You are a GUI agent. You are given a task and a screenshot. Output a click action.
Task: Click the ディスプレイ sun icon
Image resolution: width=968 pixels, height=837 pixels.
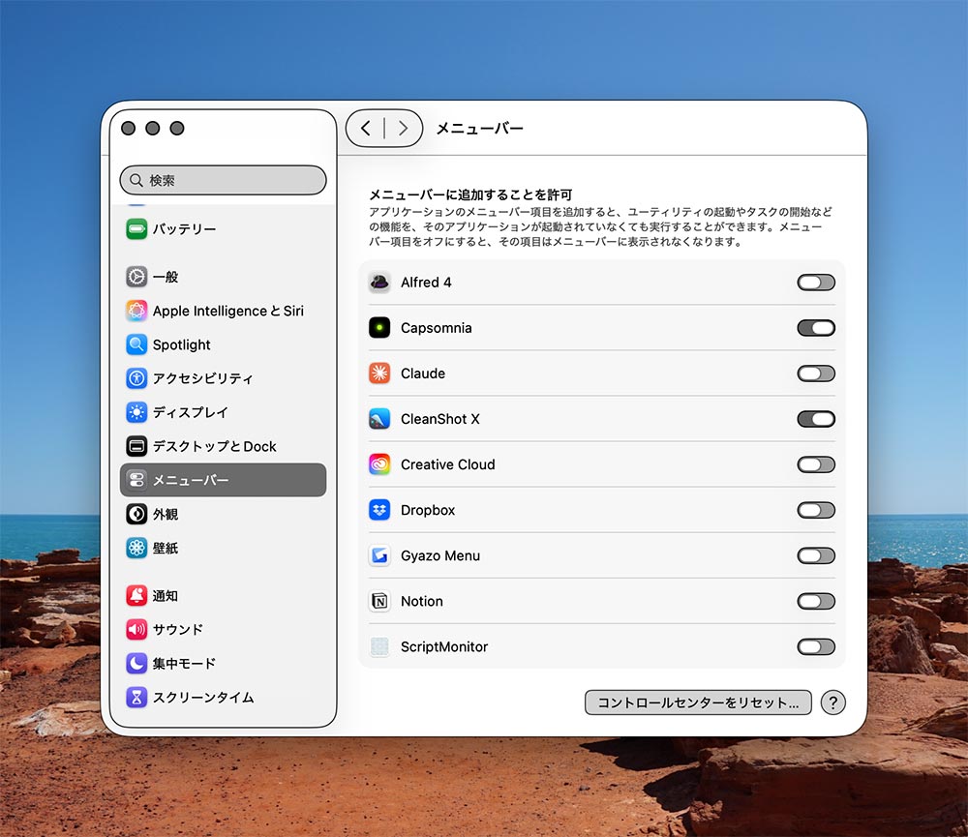click(x=136, y=411)
